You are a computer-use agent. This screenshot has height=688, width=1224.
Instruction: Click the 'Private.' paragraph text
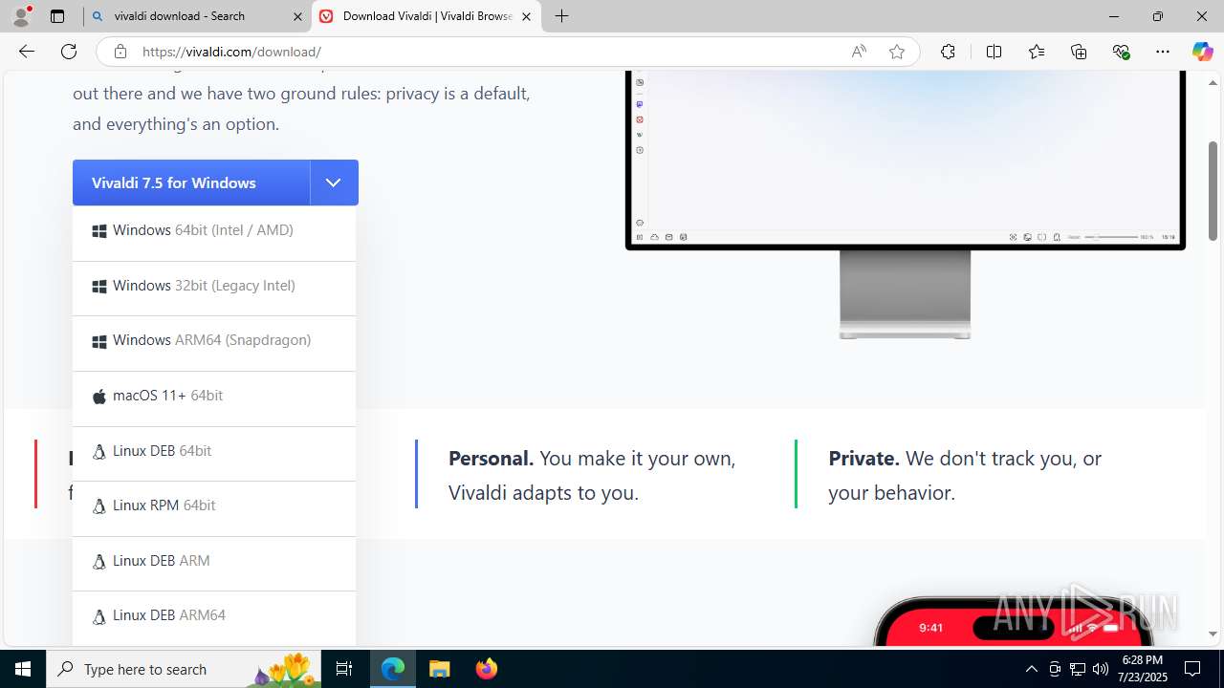pyautogui.click(x=965, y=476)
